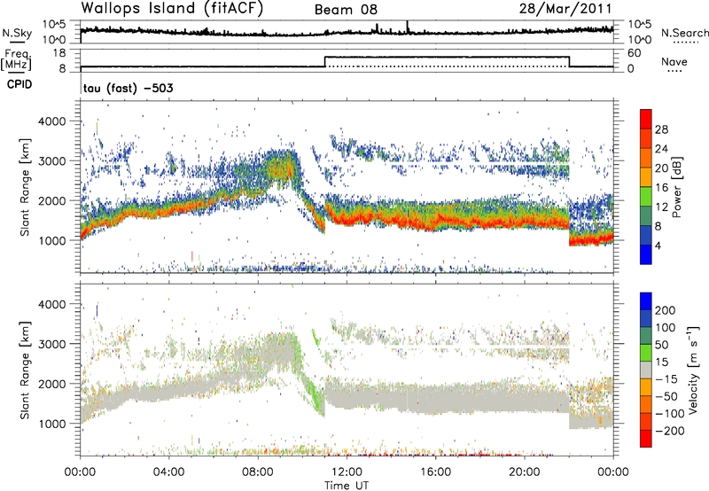Click the '4000' tick on power panel
709x491 pixels.
54,121
